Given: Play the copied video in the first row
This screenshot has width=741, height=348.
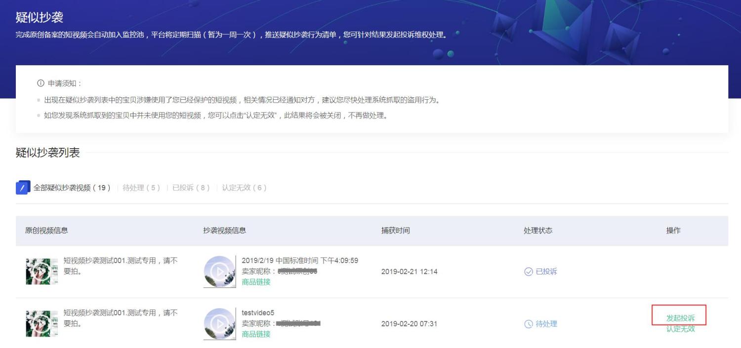Looking at the screenshot, I should [220, 271].
